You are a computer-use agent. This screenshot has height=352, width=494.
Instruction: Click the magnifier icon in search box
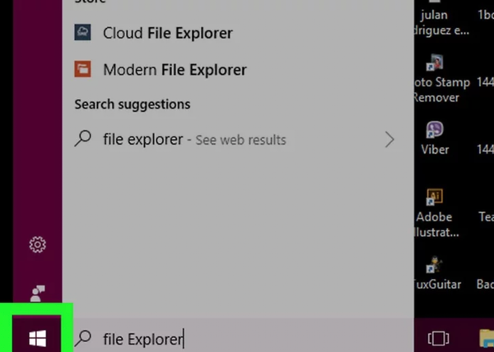83,337
